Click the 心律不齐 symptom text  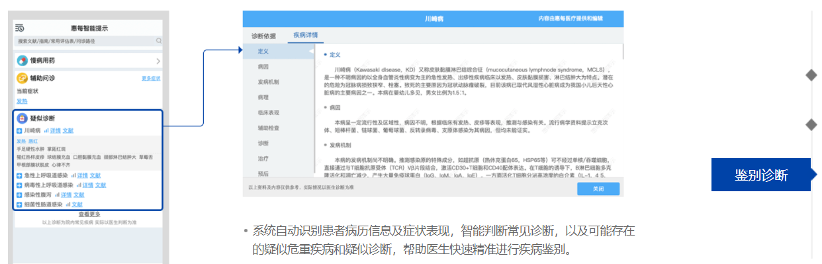point(61,165)
